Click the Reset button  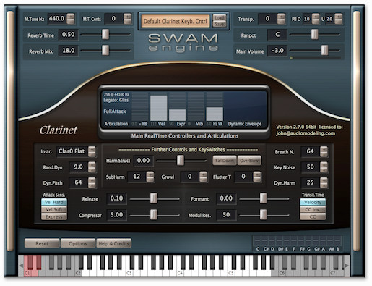pyautogui.click(x=42, y=243)
